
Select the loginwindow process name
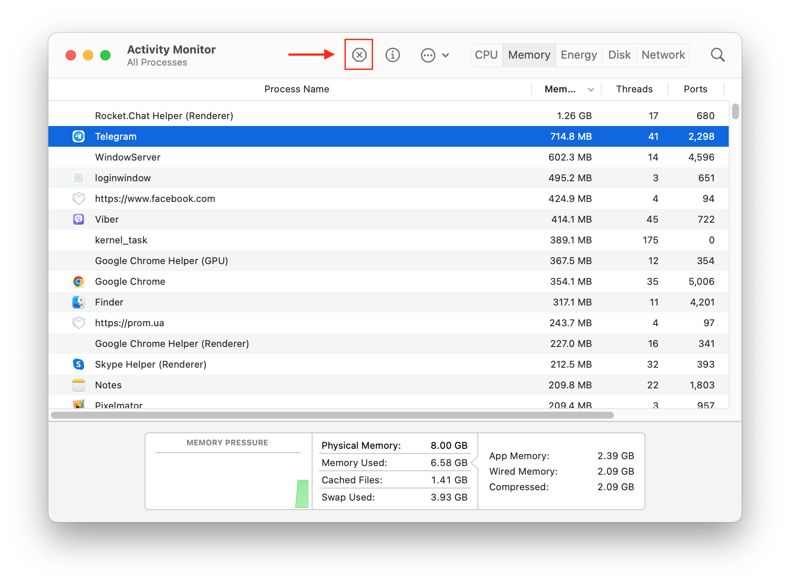pyautogui.click(x=123, y=178)
